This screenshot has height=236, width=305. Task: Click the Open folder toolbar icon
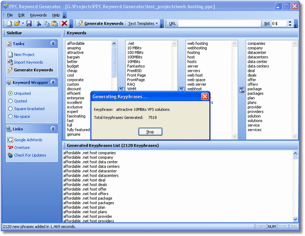[x=17, y=24]
